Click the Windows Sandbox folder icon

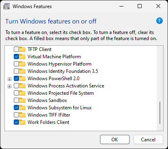pos(22,100)
